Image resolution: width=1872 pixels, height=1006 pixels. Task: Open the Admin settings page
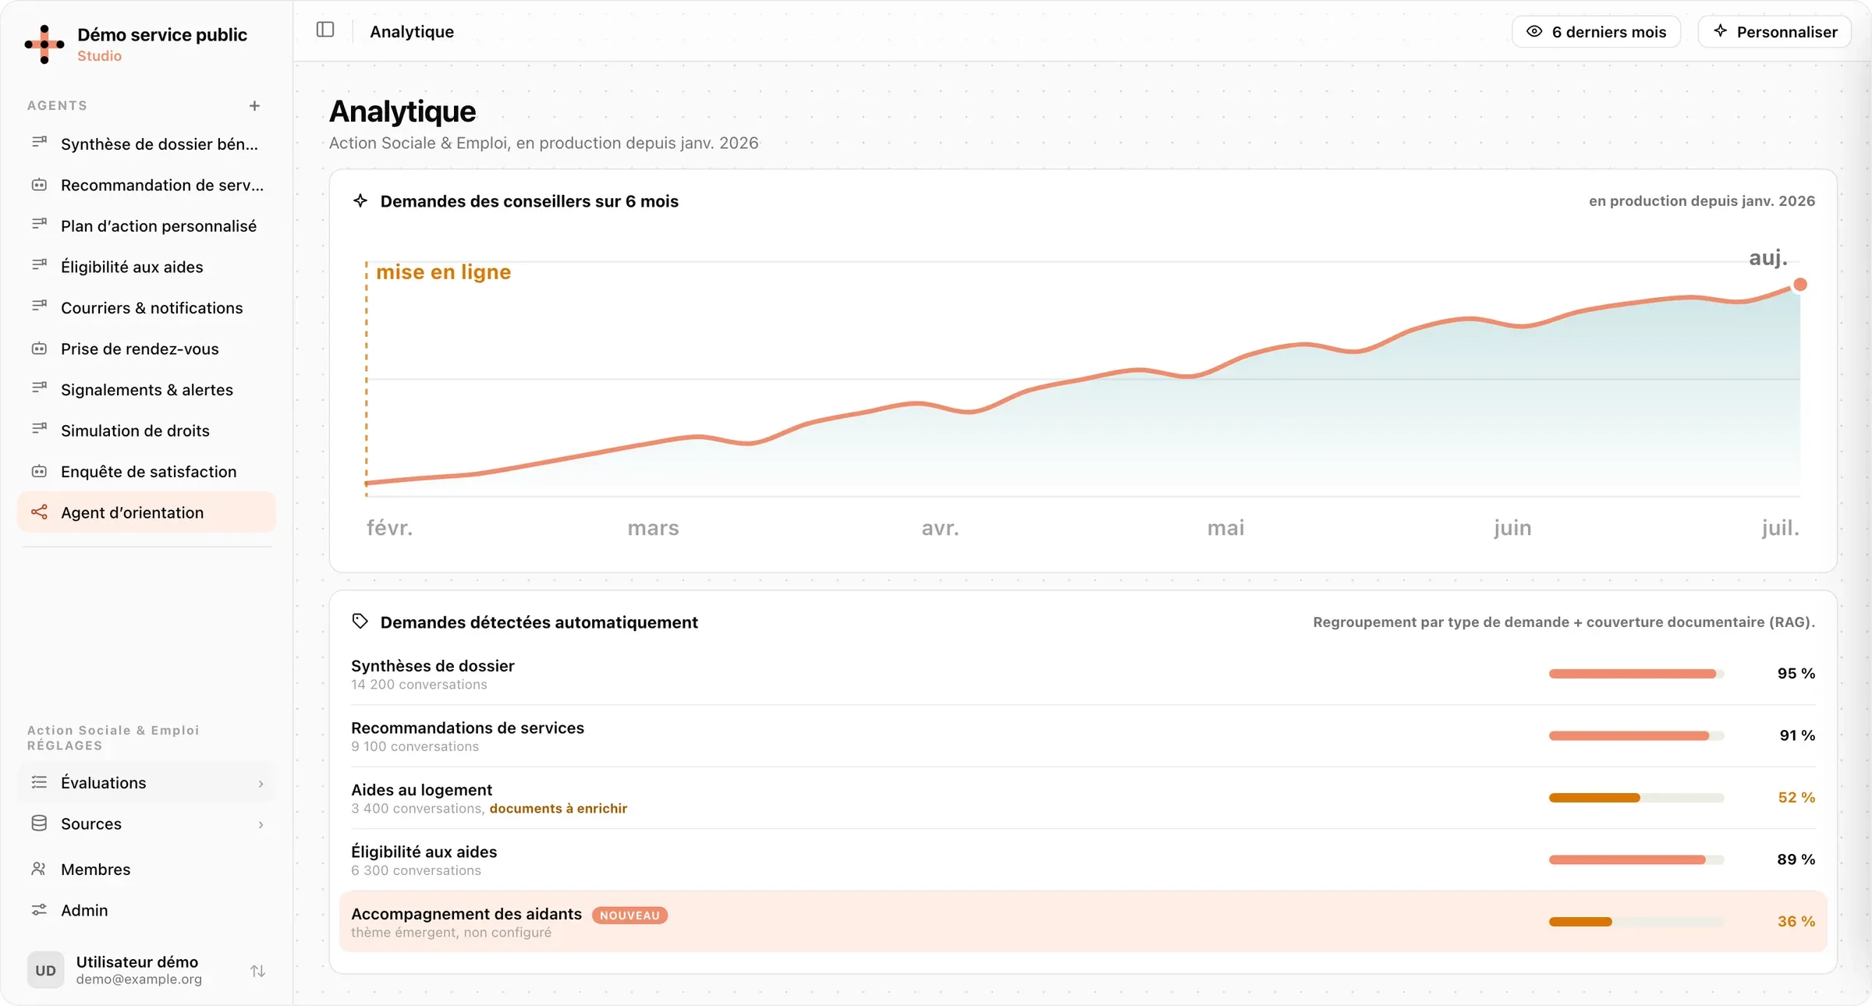click(147, 910)
